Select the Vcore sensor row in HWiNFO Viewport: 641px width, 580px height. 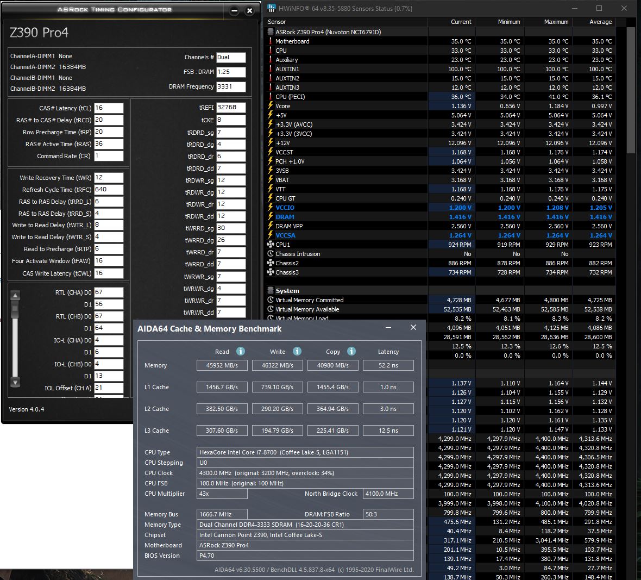click(440, 106)
